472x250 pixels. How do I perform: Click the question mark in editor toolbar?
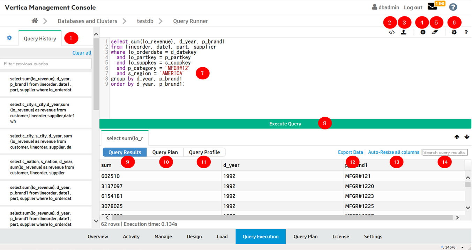click(x=466, y=32)
